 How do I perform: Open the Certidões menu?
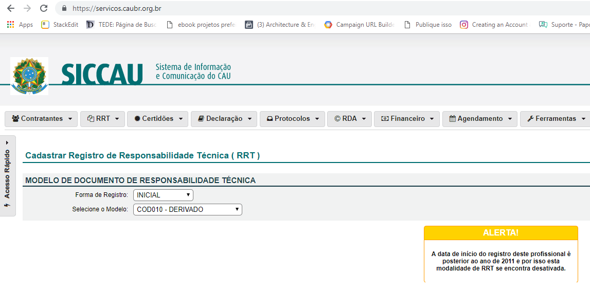[x=158, y=119]
